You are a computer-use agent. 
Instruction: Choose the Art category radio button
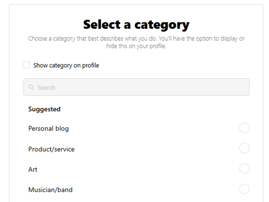[244, 168]
